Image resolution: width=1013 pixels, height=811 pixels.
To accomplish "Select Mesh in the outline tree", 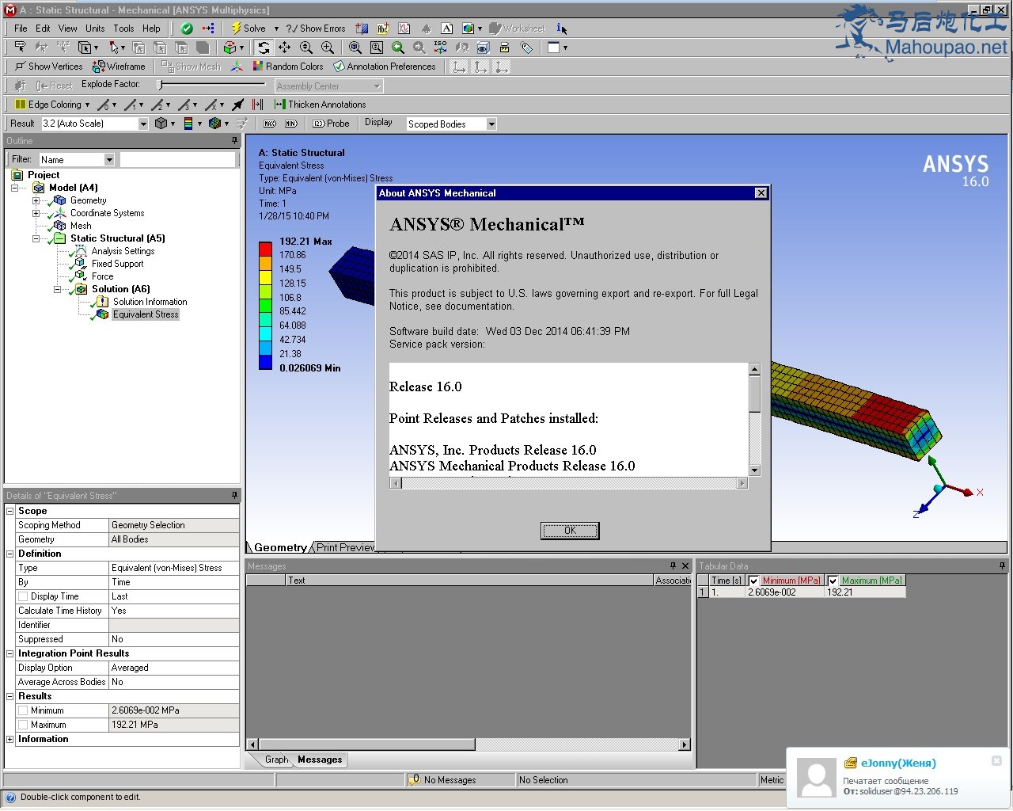I will (x=81, y=226).
